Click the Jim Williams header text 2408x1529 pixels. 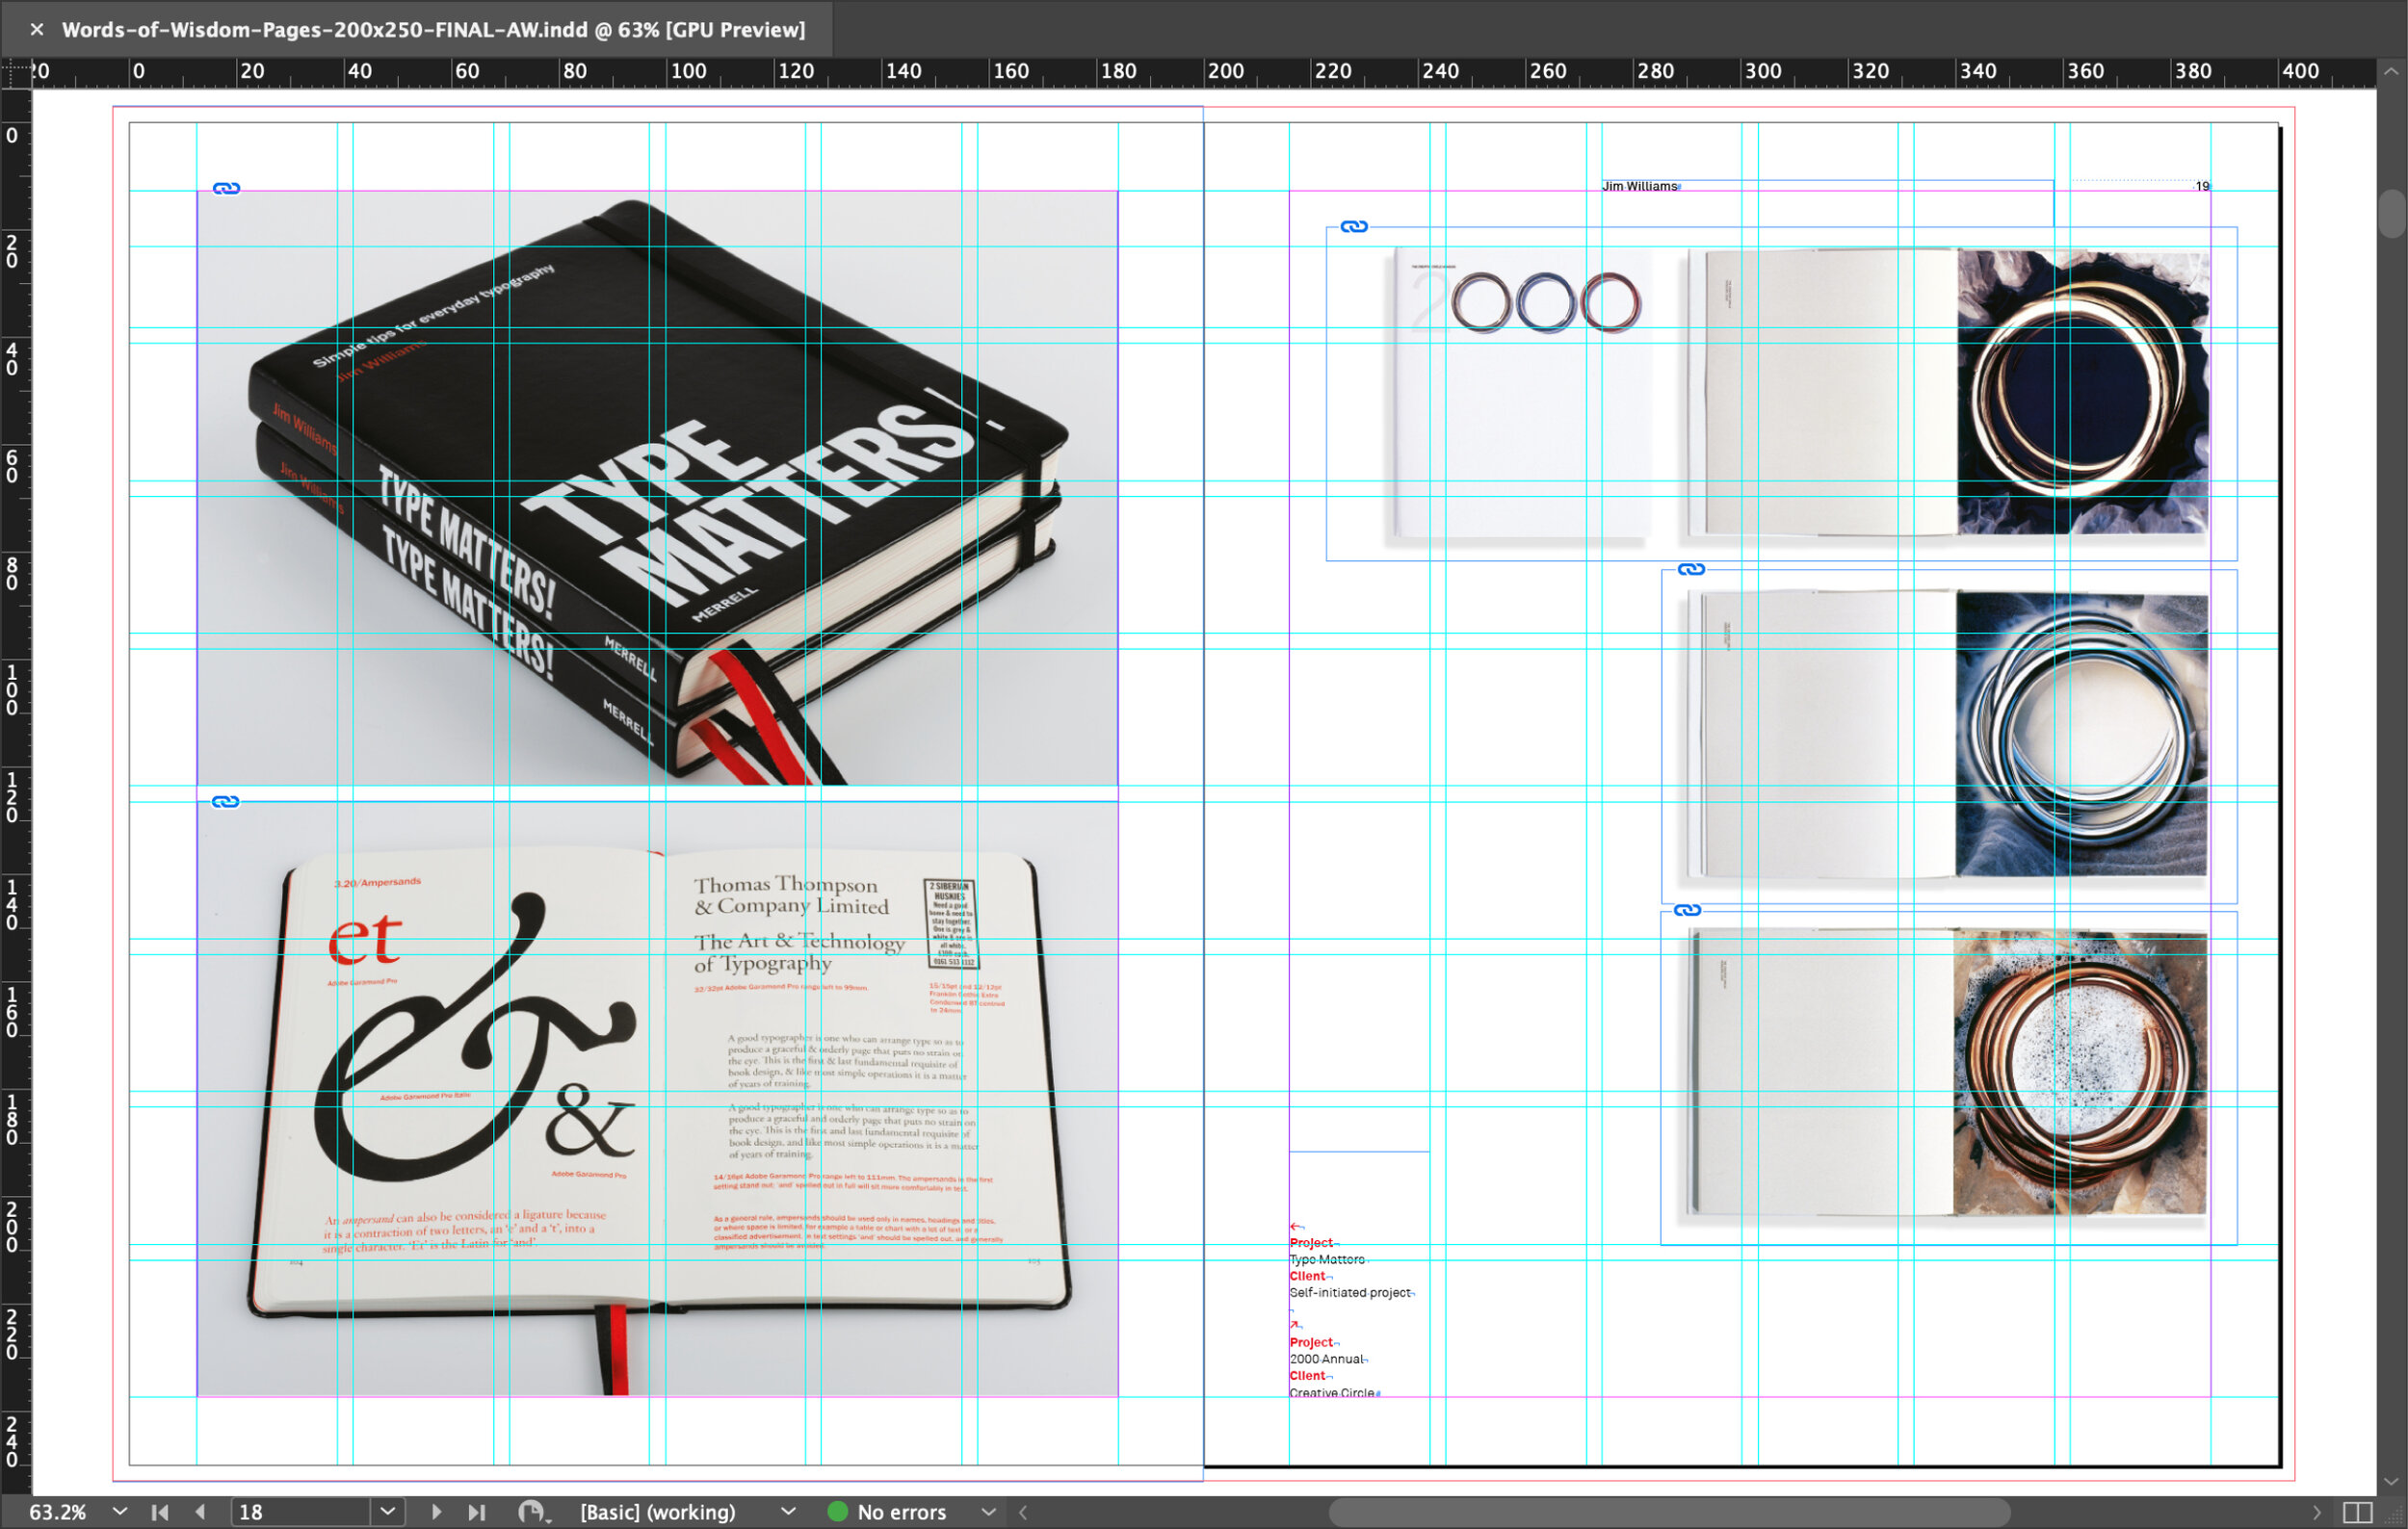pyautogui.click(x=1639, y=187)
